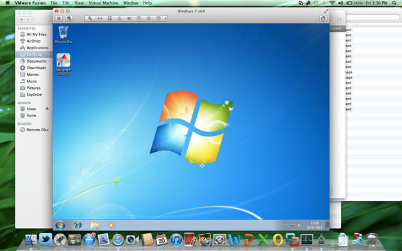The height and width of the screenshot is (251, 402).
Task: Open iTunes from the Dock
Action: point(176,240)
